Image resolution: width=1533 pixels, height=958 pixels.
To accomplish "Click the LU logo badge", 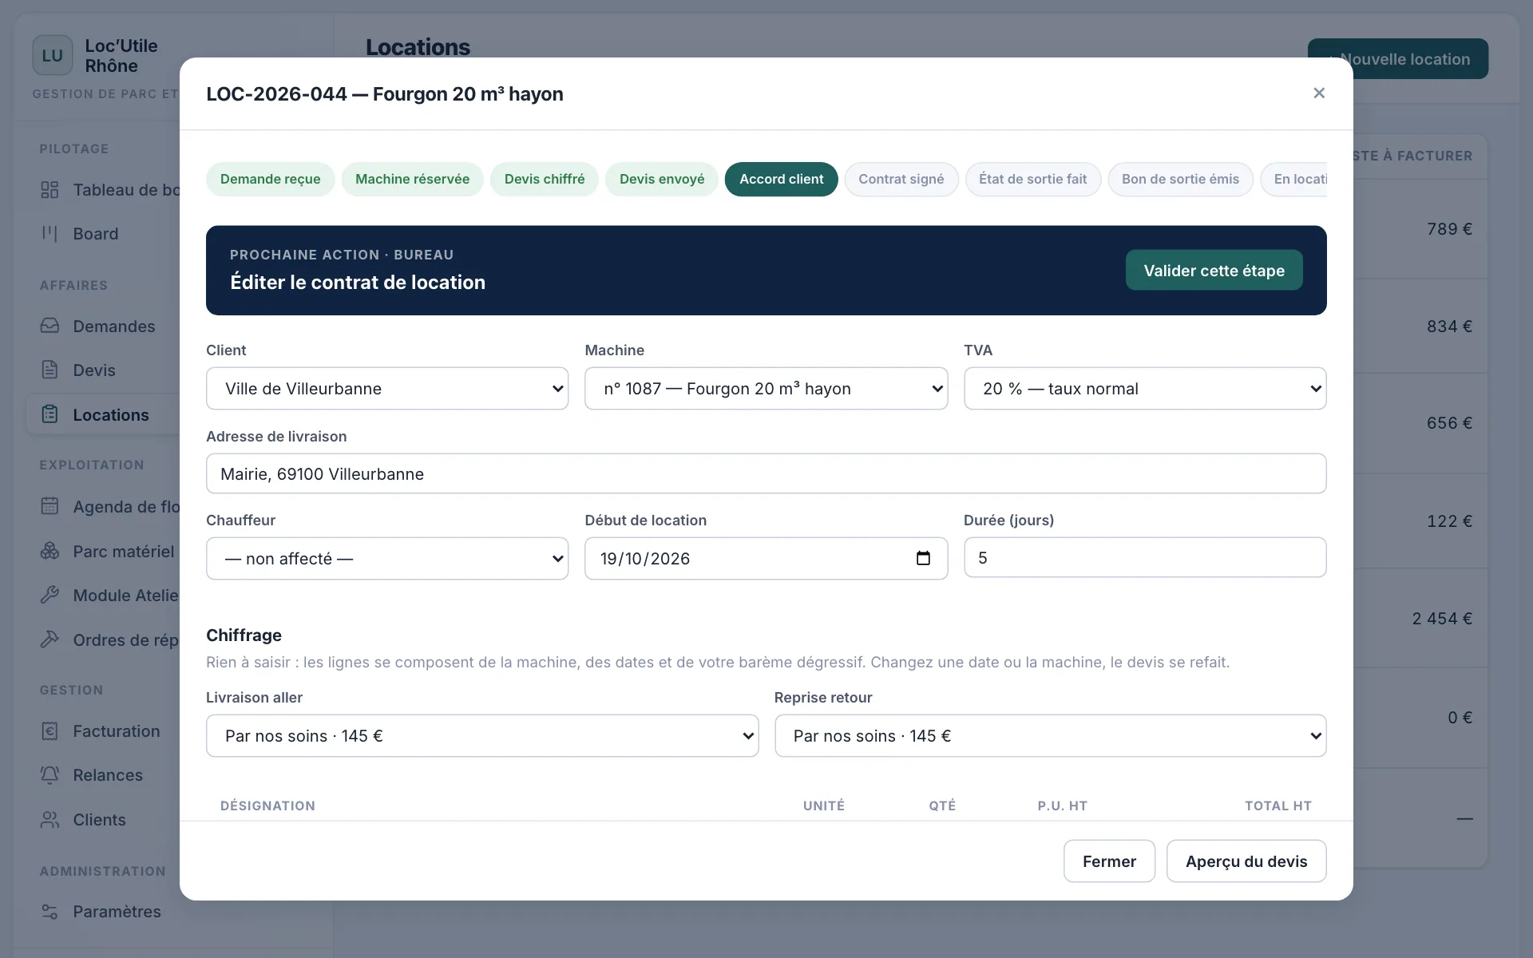I will click(53, 55).
